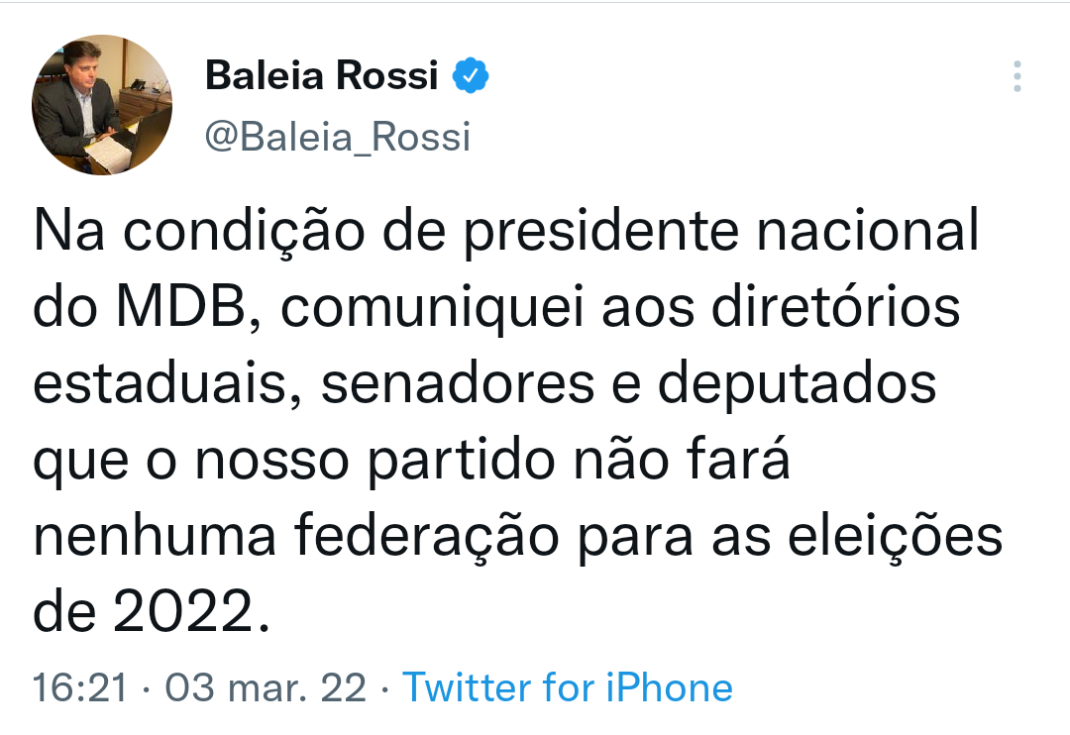1070x735 pixels.
Task: Click the word diretórios in the tweet
Action: [x=836, y=307]
